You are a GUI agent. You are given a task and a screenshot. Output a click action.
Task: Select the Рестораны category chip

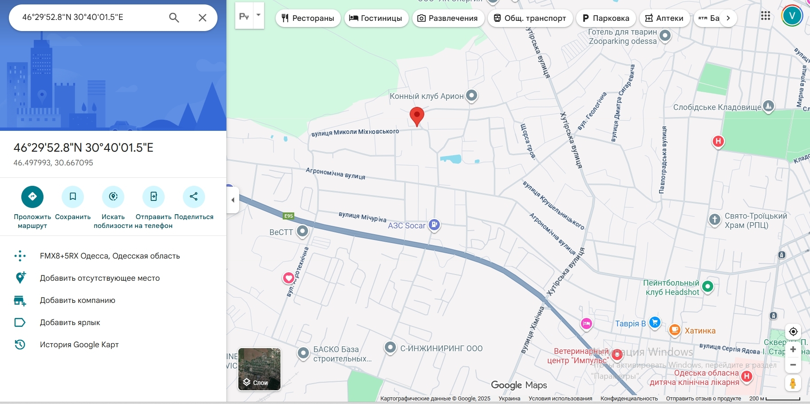point(308,18)
